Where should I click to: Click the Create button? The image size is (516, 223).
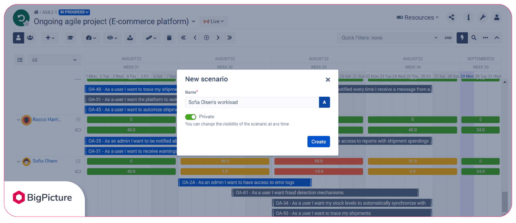318,141
